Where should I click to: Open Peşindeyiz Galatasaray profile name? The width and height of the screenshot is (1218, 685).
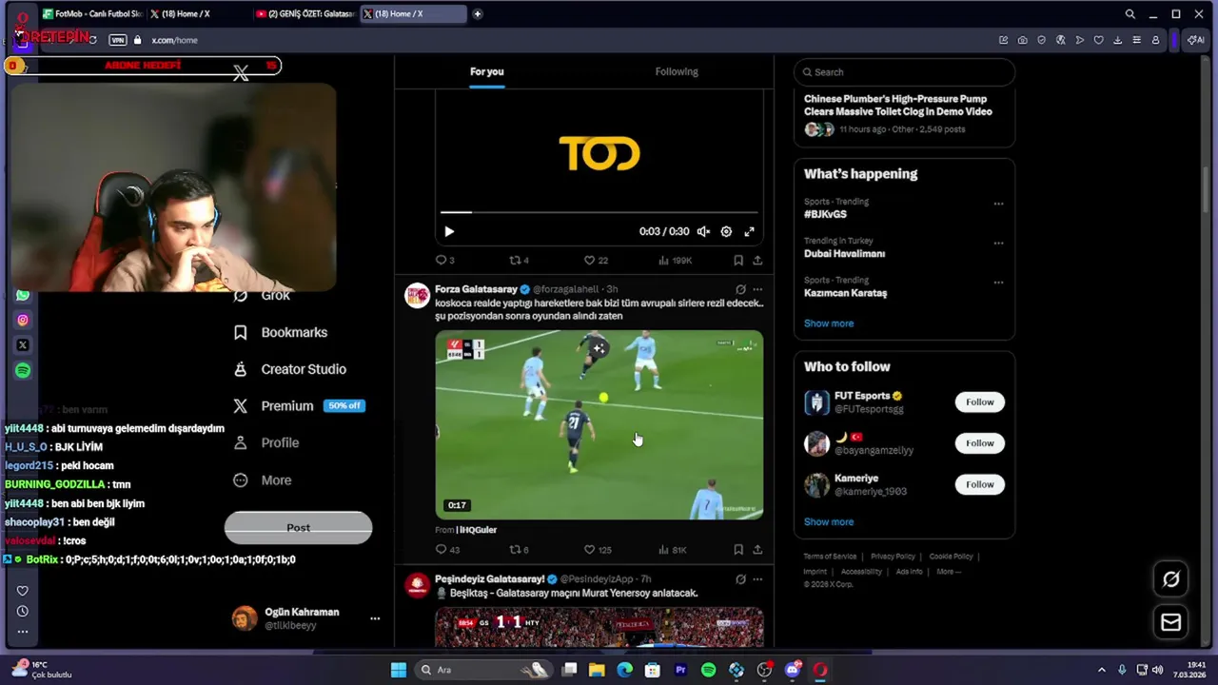point(489,578)
